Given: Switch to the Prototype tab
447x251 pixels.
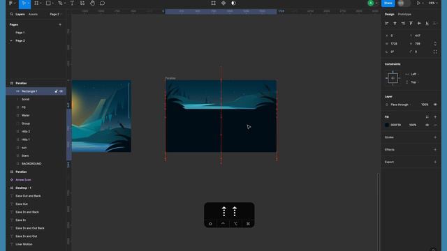Looking at the screenshot, I should point(404,14).
